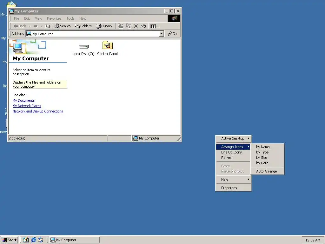Viewport: 325px width, 244px height.
Task: Arrange icons by Date
Action: (x=267, y=163)
